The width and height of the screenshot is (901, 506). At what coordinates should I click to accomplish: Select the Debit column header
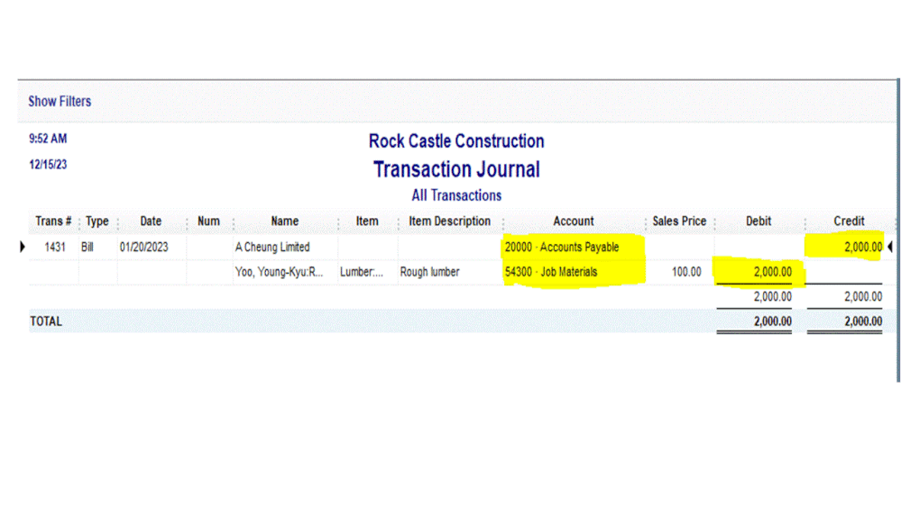click(758, 221)
